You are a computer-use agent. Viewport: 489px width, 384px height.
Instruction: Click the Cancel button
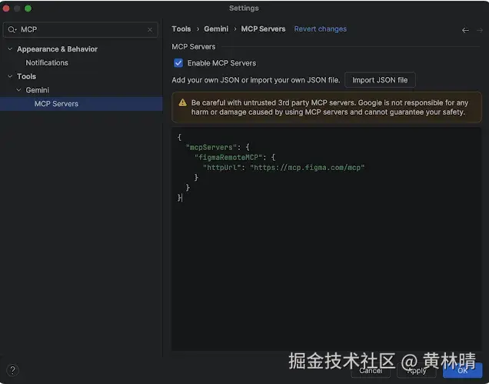coord(371,371)
